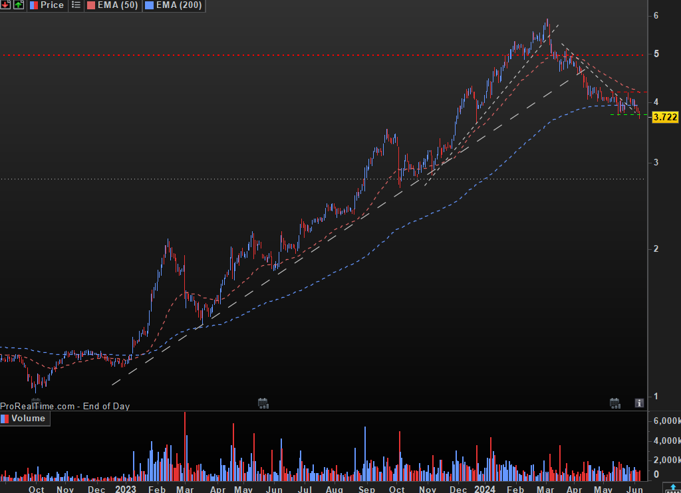
Task: Open the EMA (200) indicator settings
Action: tap(174, 5)
